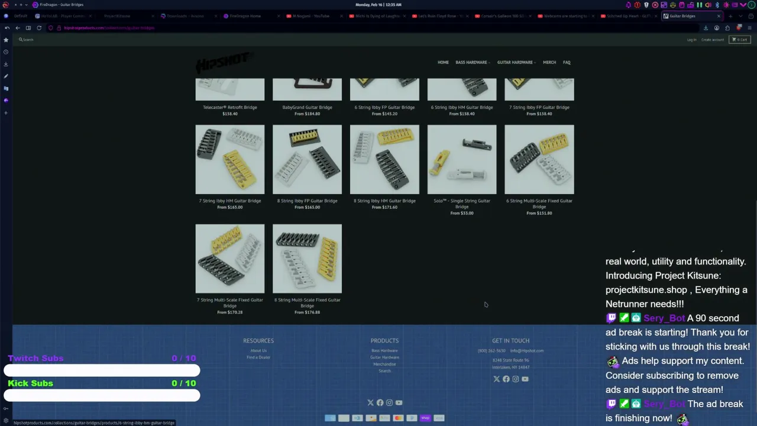The height and width of the screenshot is (426, 757).
Task: Open the Facebook icon under Get In Touch
Action: pyautogui.click(x=506, y=379)
